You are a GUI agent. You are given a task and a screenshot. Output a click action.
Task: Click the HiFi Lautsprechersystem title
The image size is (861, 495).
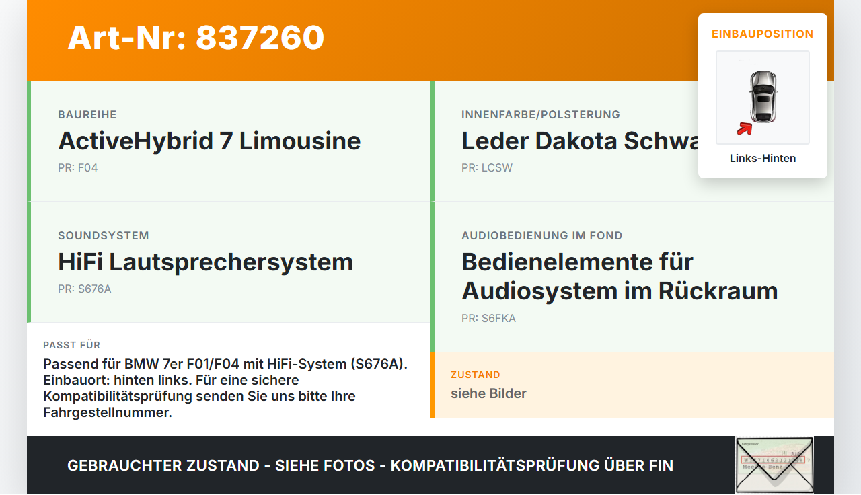coord(205,262)
